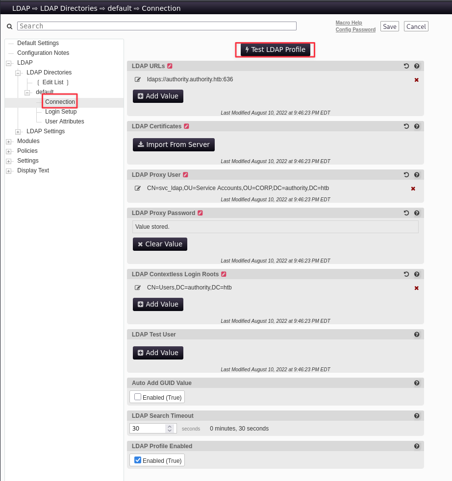Add Value under LDAP Test User
This screenshot has height=481, width=452.
coord(158,353)
